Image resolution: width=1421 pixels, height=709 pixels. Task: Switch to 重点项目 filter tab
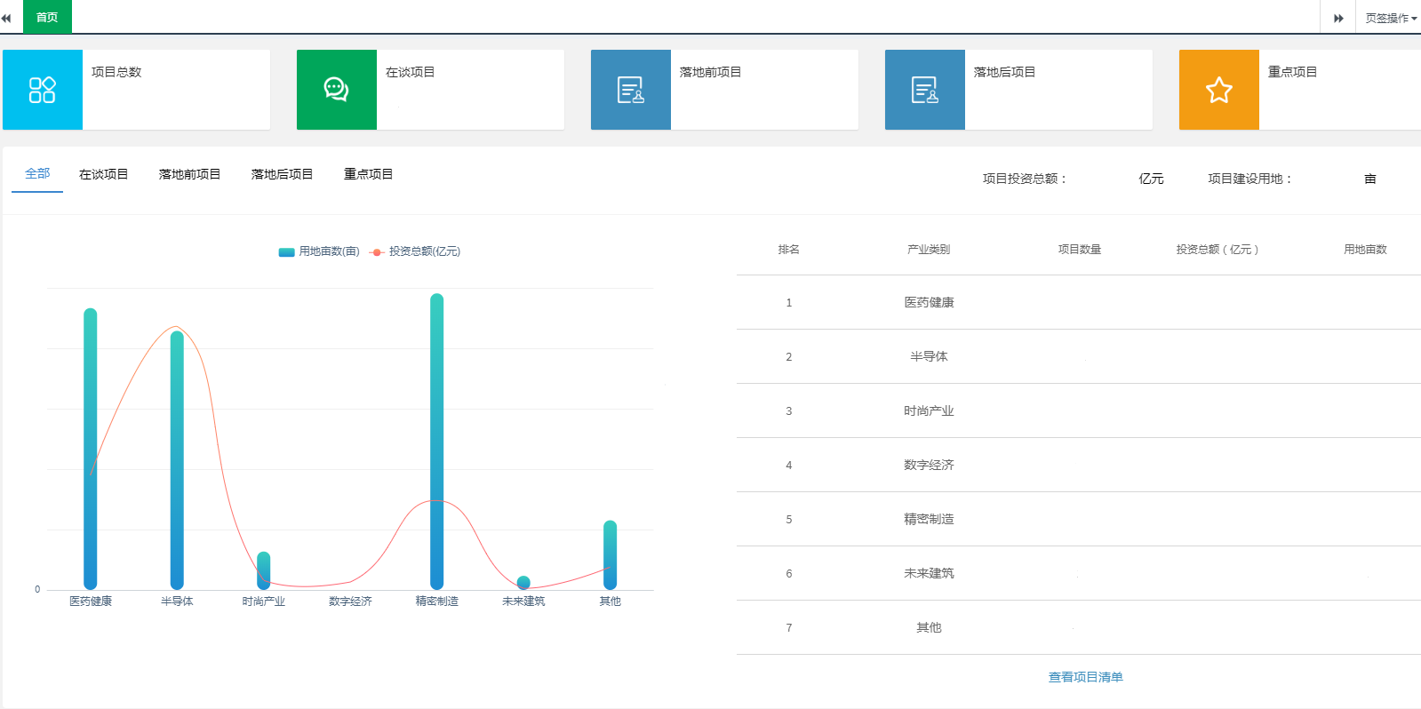pyautogui.click(x=368, y=174)
